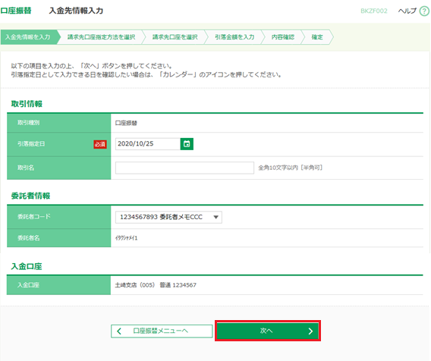The height and width of the screenshot is (361, 431).
Task: Click the help question mark icon
Action: pos(424,11)
